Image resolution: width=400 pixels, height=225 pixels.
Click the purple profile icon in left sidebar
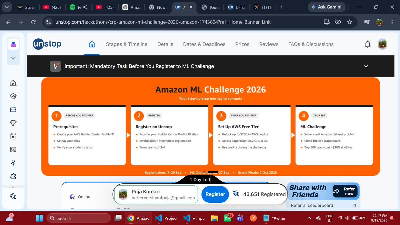13,44
